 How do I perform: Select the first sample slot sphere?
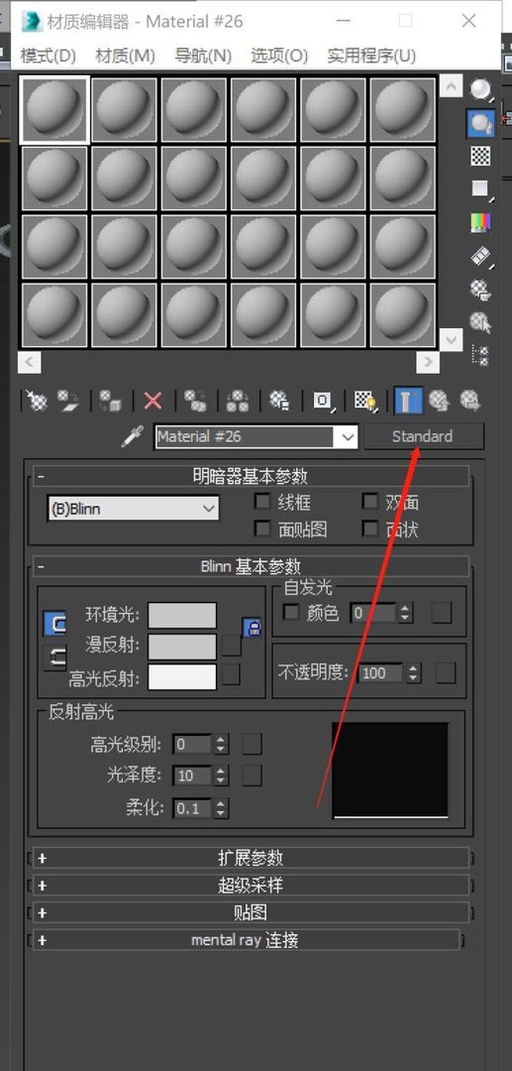[54, 109]
